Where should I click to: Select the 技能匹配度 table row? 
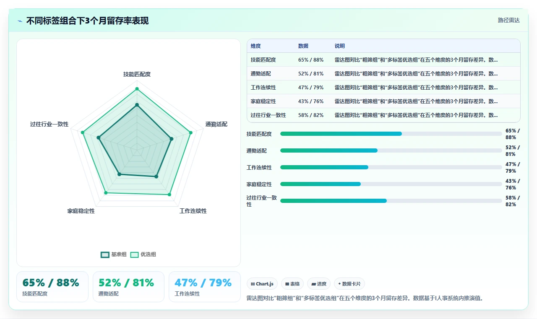[383, 60]
